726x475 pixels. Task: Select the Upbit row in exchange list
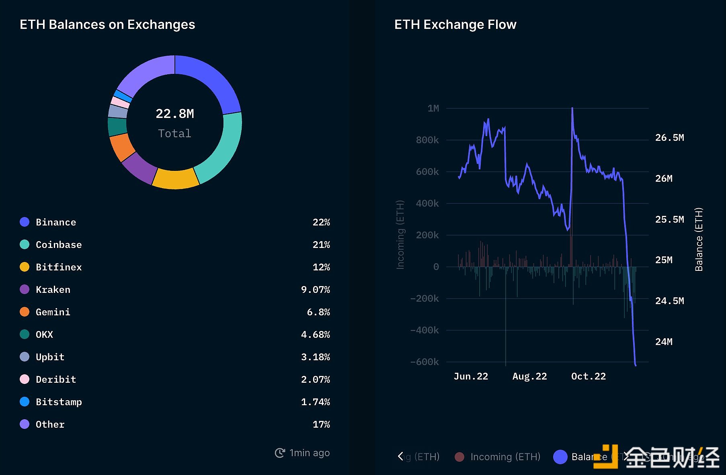click(174, 357)
